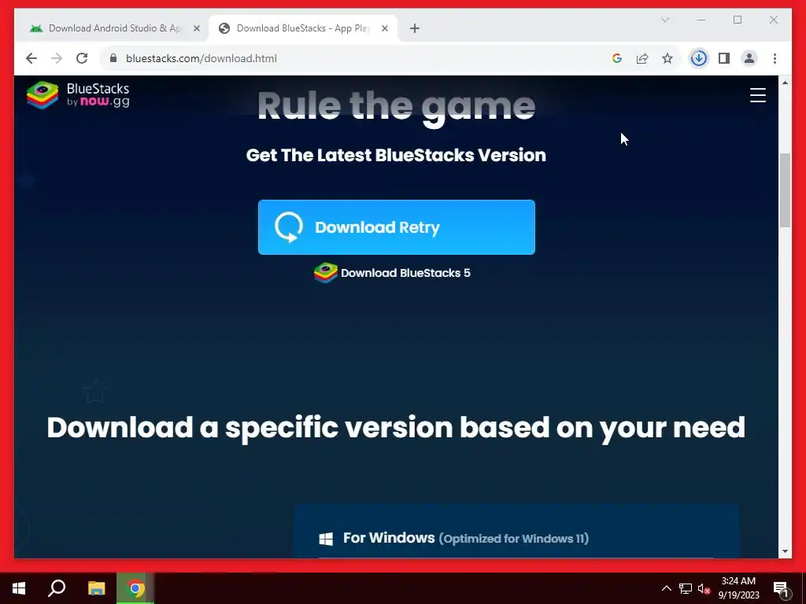Screen dimensions: 806x604
Task: Open the BlueStacks hamburger menu
Action: [758, 95]
